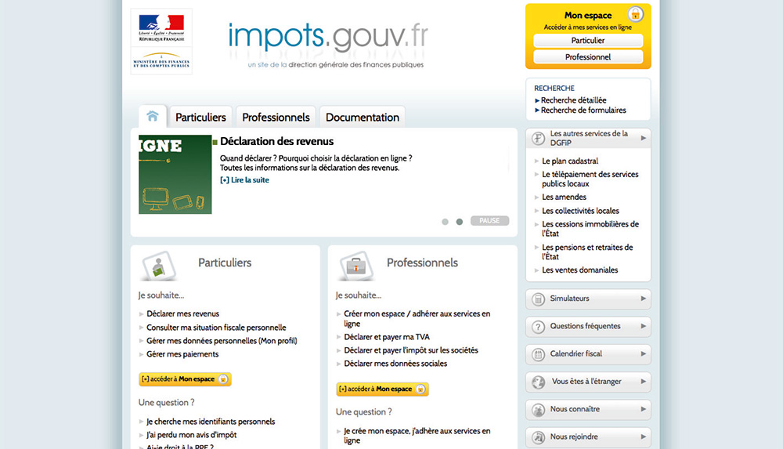Expand Vous êtes à l'étranger panel arrow

[643, 381]
